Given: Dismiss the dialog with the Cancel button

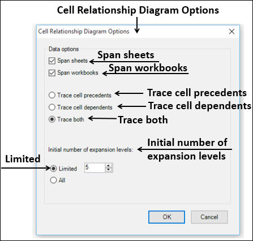Looking at the screenshot, I should [x=209, y=217].
